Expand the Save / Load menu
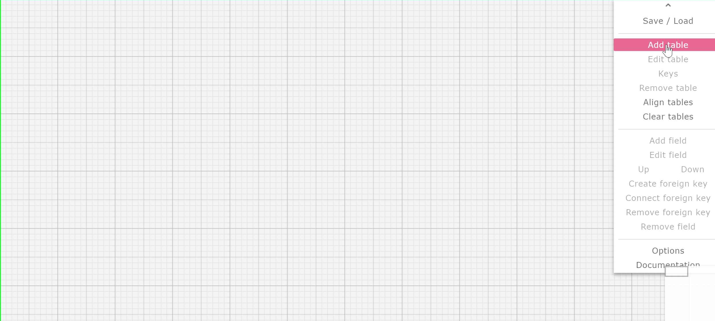Image resolution: width=715 pixels, height=321 pixels. tap(668, 21)
